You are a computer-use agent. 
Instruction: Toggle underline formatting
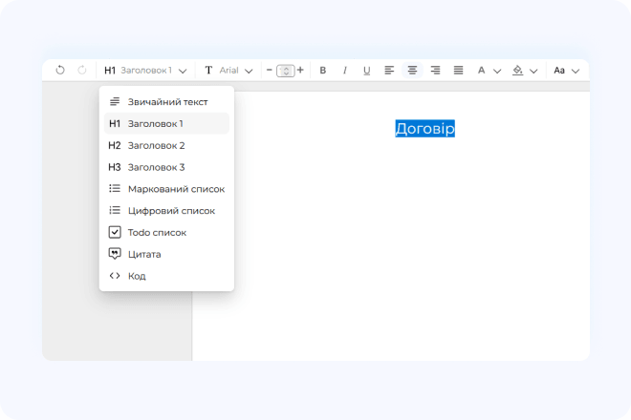click(366, 71)
